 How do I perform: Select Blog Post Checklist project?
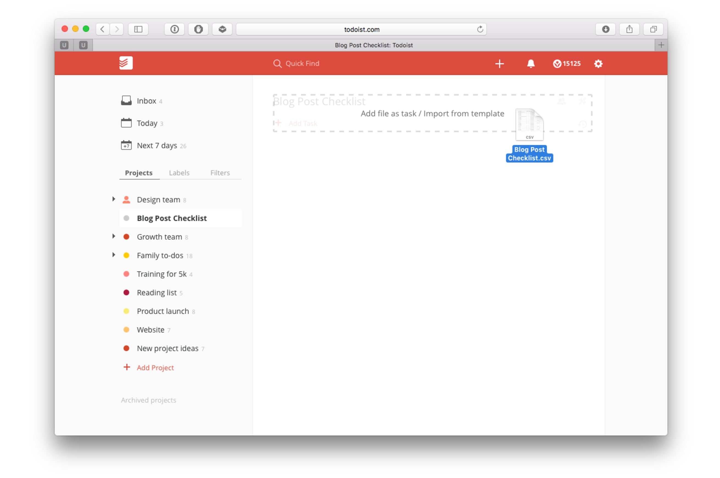coord(171,218)
